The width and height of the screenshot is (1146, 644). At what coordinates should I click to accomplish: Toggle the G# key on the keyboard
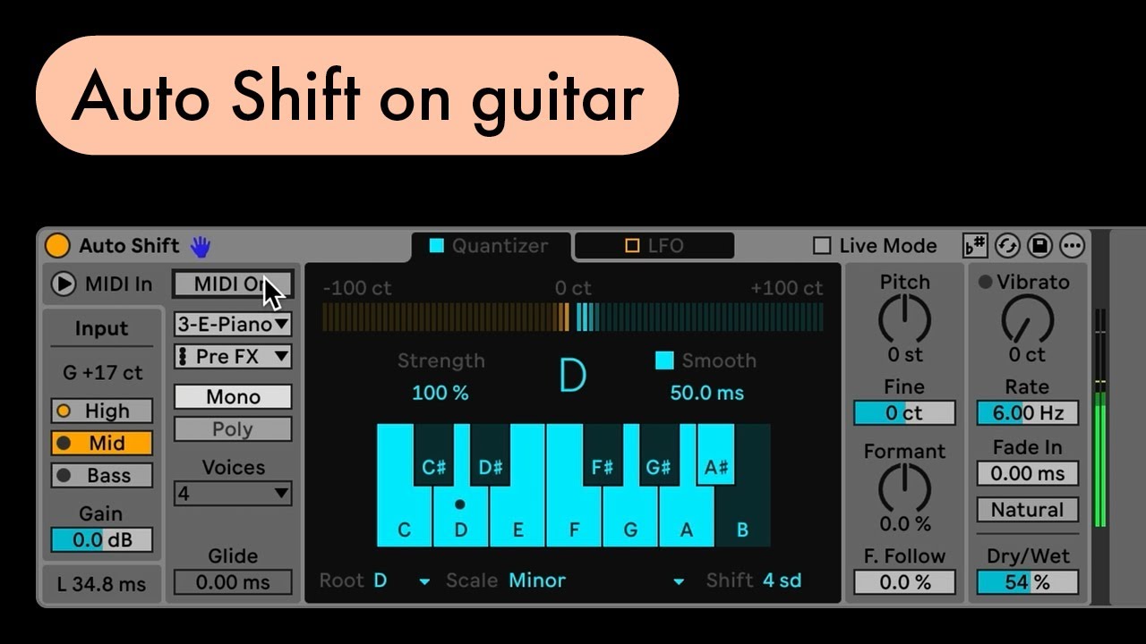659,454
